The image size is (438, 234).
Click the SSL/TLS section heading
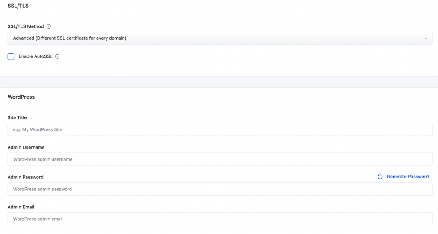click(x=18, y=6)
